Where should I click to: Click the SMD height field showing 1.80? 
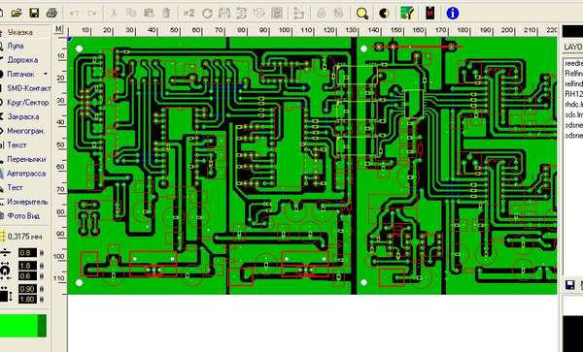point(28,299)
